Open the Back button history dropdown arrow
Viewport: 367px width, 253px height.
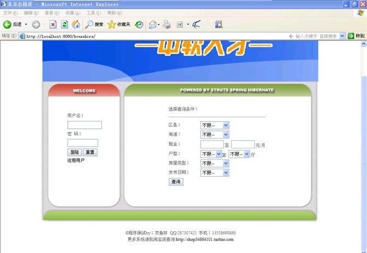point(26,24)
